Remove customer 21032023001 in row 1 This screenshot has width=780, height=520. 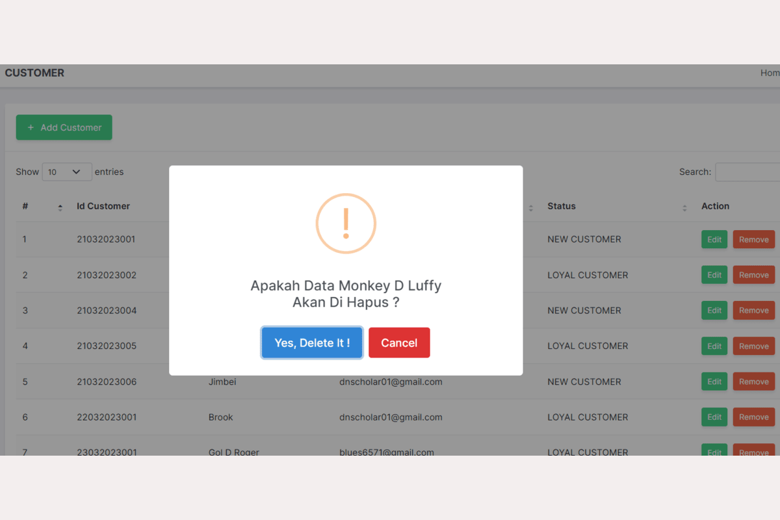tap(753, 239)
